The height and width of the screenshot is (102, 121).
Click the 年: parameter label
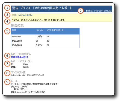point(12,64)
